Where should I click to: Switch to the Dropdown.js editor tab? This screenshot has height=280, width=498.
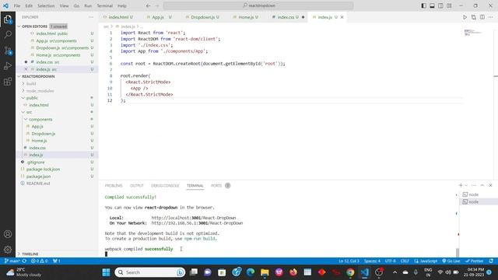(203, 17)
